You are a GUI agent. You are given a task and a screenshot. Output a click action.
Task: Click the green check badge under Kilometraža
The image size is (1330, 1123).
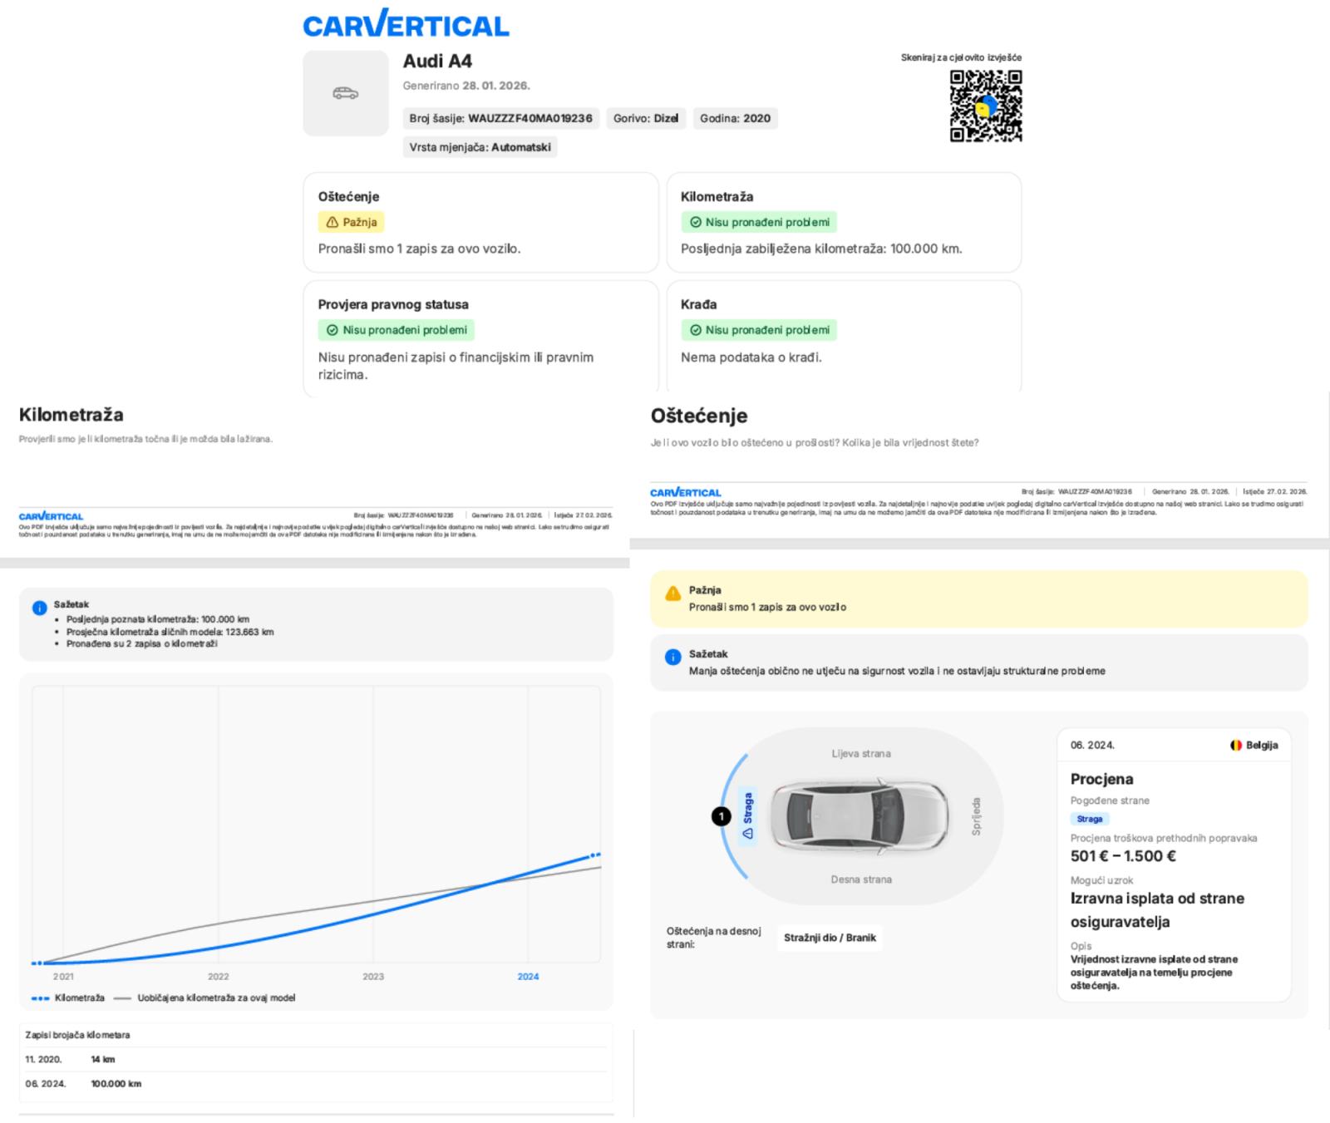click(759, 222)
